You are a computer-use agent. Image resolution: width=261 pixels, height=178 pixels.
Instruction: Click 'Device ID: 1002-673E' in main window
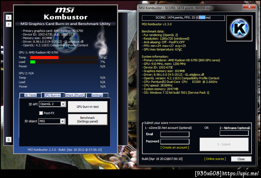[38, 34]
